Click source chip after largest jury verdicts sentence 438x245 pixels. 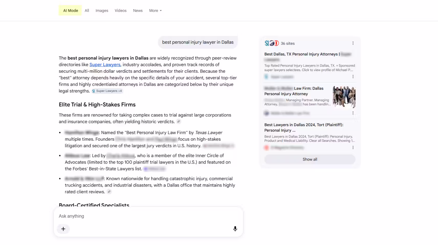(218, 146)
